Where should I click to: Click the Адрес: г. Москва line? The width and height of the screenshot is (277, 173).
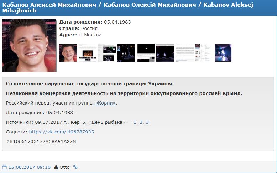pyautogui.click(x=80, y=35)
